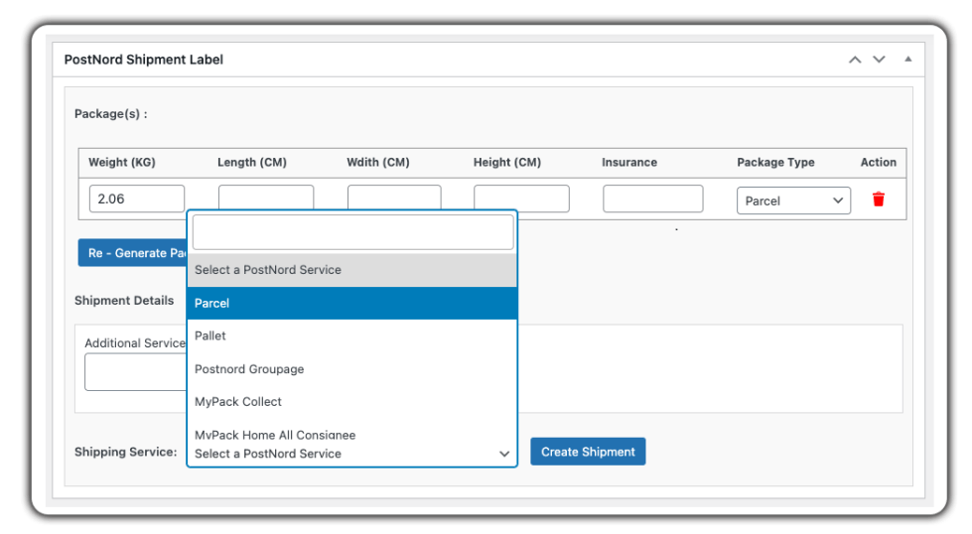The image size is (972, 534).
Task: Select MyPack Collect service option
Action: pyautogui.click(x=352, y=401)
